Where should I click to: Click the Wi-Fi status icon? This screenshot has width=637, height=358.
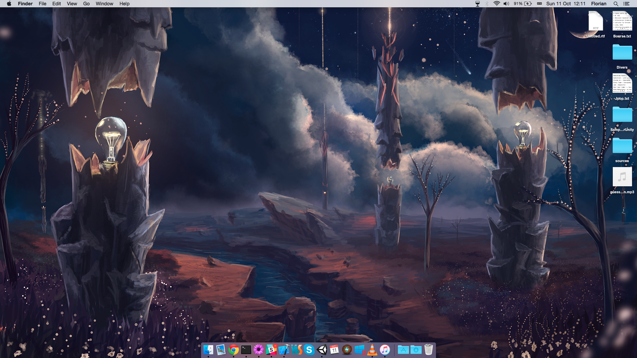[497, 4]
